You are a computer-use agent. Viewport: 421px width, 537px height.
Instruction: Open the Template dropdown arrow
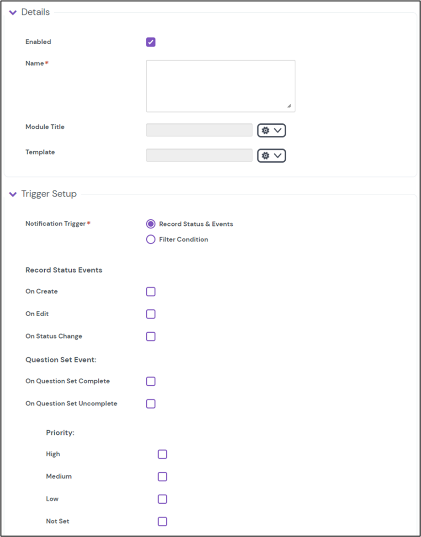tap(277, 155)
